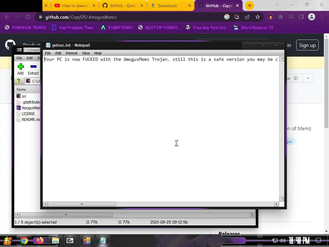Image resolution: width=329 pixels, height=247 pixels.
Task: Click the Name column header in 7-Zip
Action: click(27, 89)
